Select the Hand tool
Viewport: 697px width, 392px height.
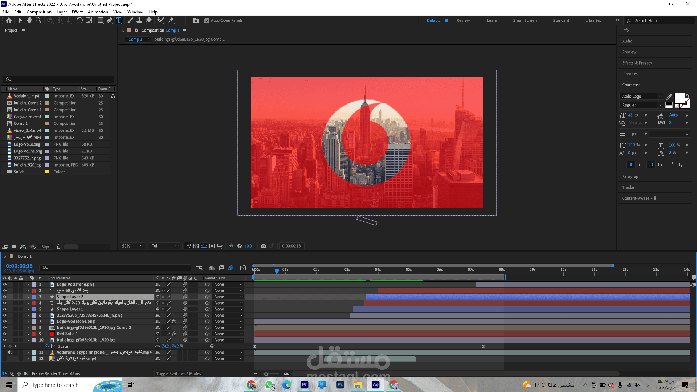pos(29,20)
